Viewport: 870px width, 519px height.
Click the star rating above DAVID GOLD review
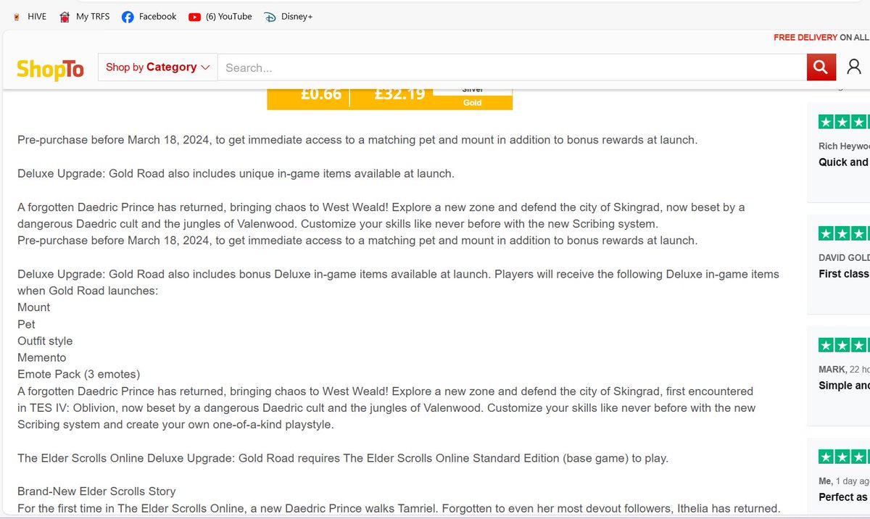coord(844,233)
